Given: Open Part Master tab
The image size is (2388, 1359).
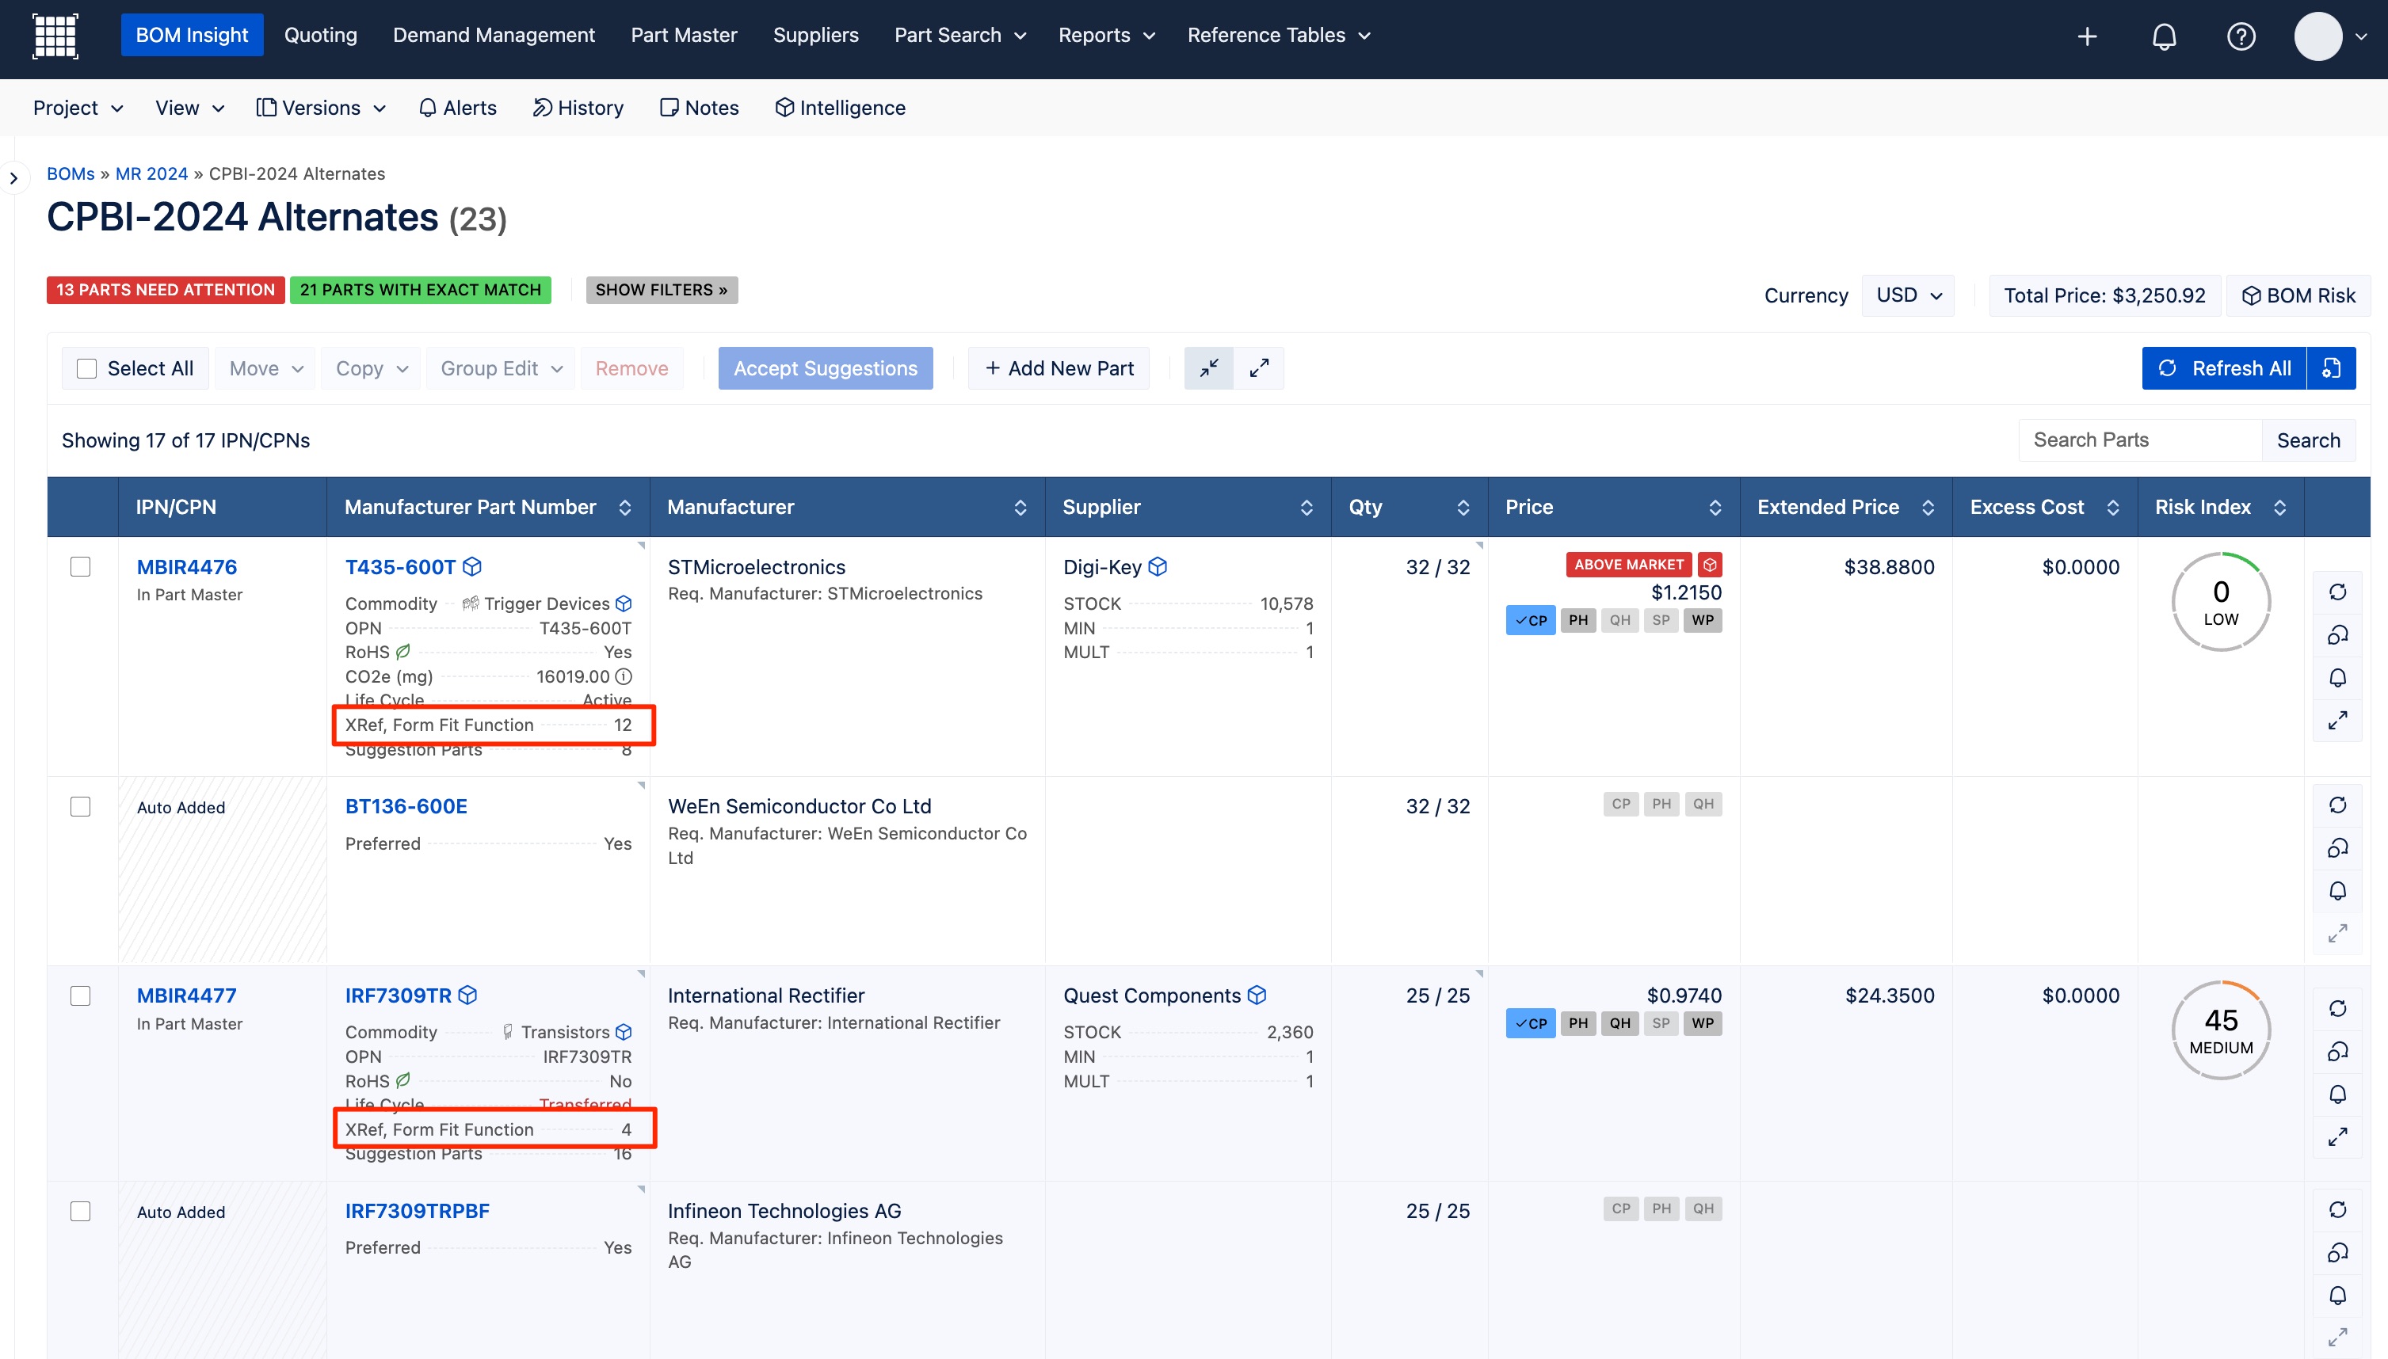Looking at the screenshot, I should click(x=683, y=36).
